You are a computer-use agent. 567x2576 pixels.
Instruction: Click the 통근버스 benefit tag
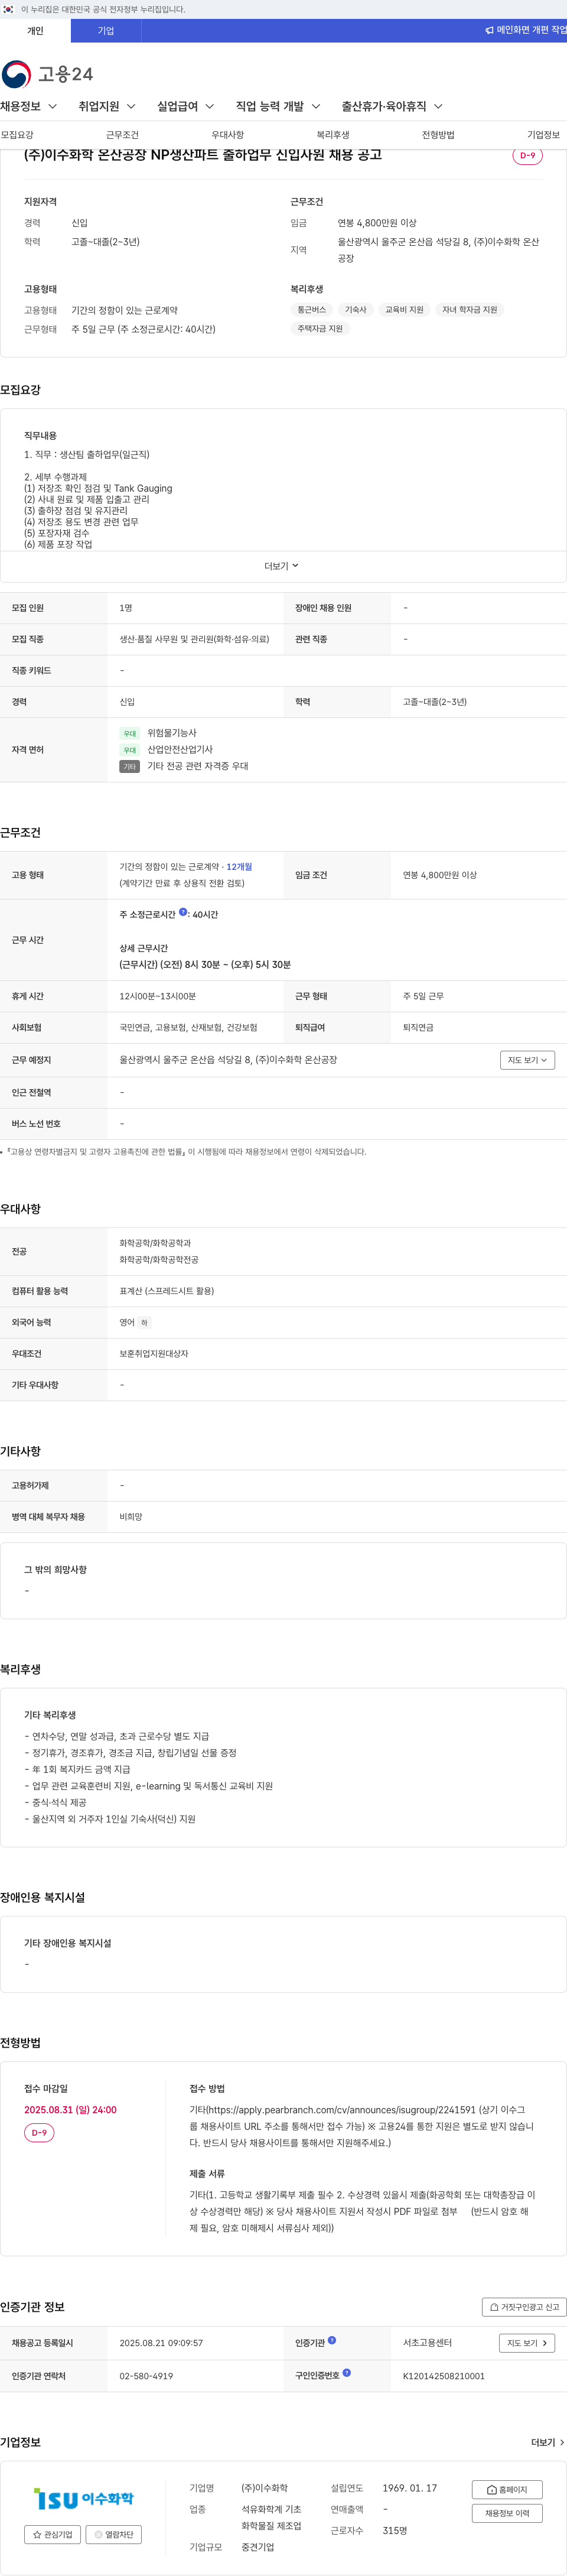(x=311, y=310)
